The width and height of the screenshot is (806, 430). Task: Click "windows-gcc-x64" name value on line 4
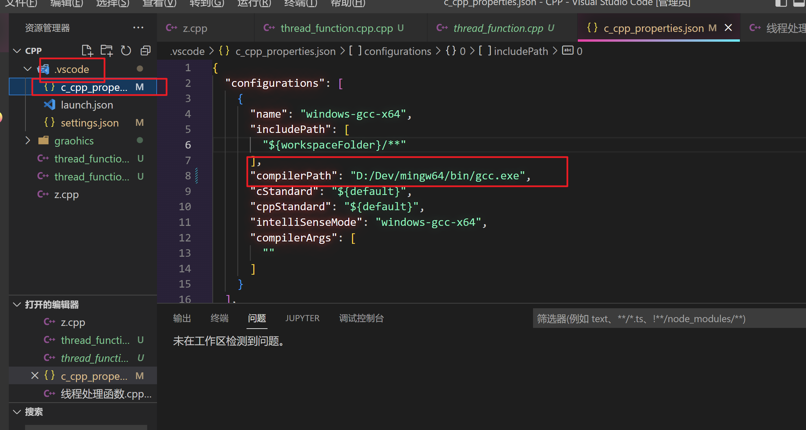coord(353,114)
